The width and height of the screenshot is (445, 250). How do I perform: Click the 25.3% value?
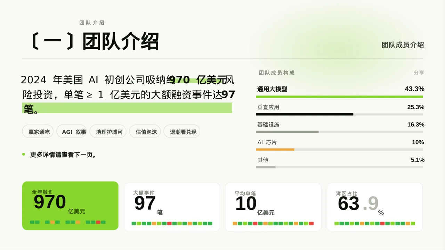pos(416,107)
